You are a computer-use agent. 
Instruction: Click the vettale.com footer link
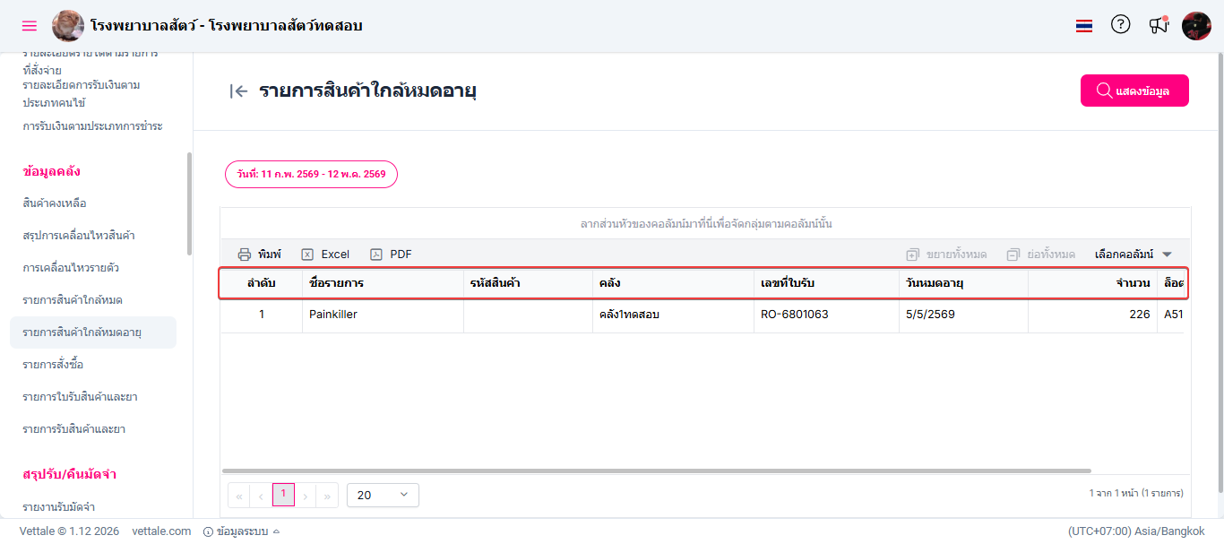[x=161, y=531]
